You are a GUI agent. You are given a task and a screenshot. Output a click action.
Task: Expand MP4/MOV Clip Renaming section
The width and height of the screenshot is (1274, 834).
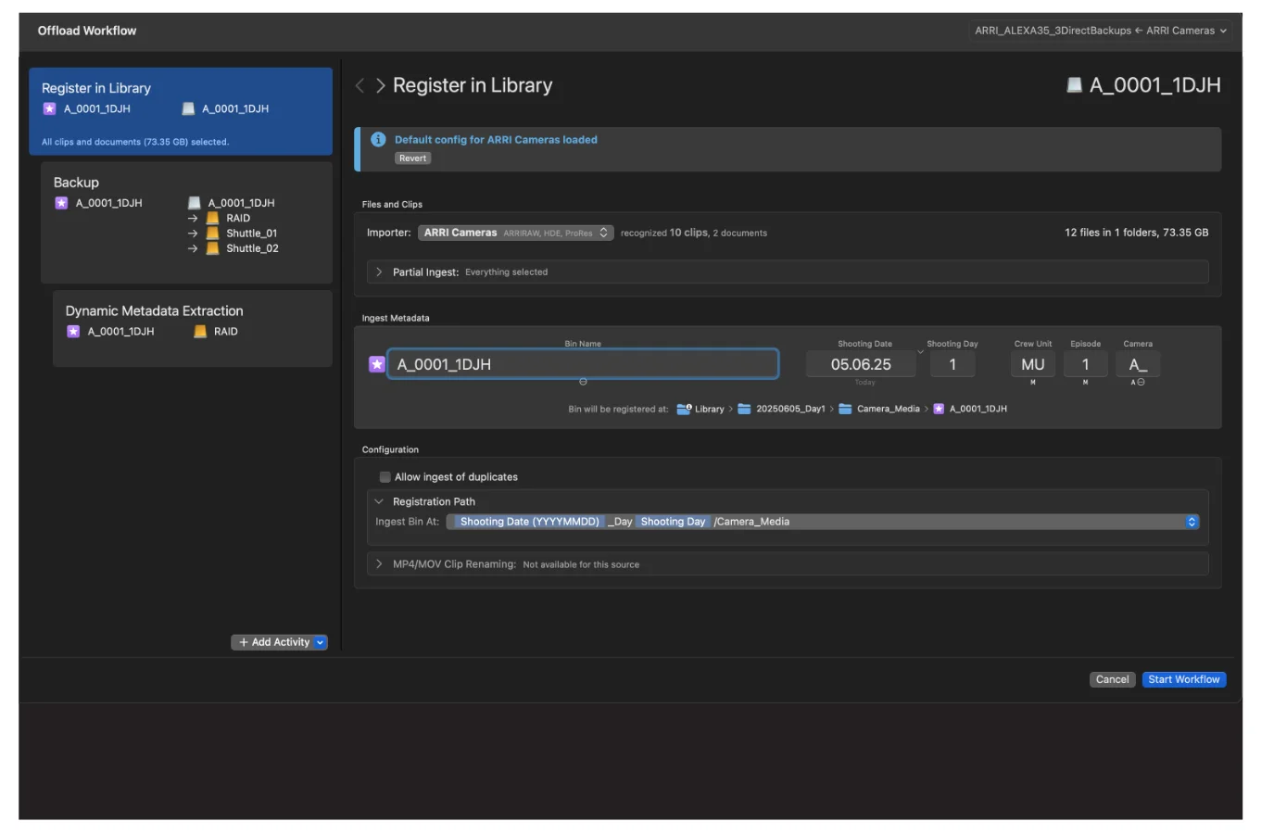pos(379,563)
